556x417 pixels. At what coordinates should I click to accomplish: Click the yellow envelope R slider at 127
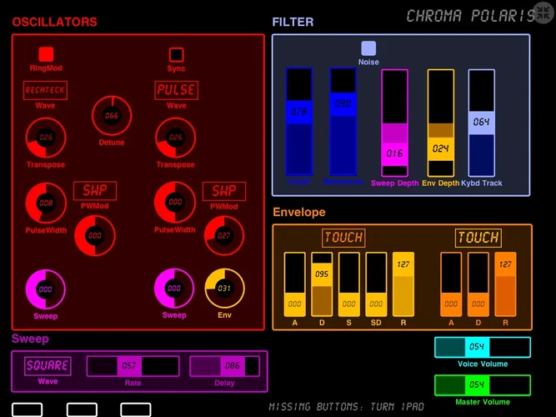403,284
